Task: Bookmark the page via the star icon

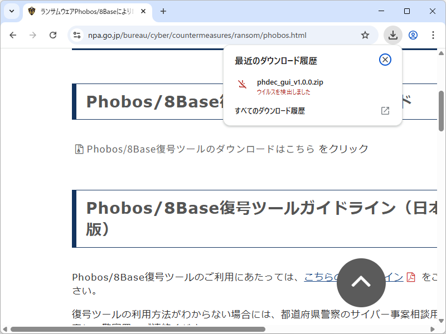Action: (x=365, y=35)
